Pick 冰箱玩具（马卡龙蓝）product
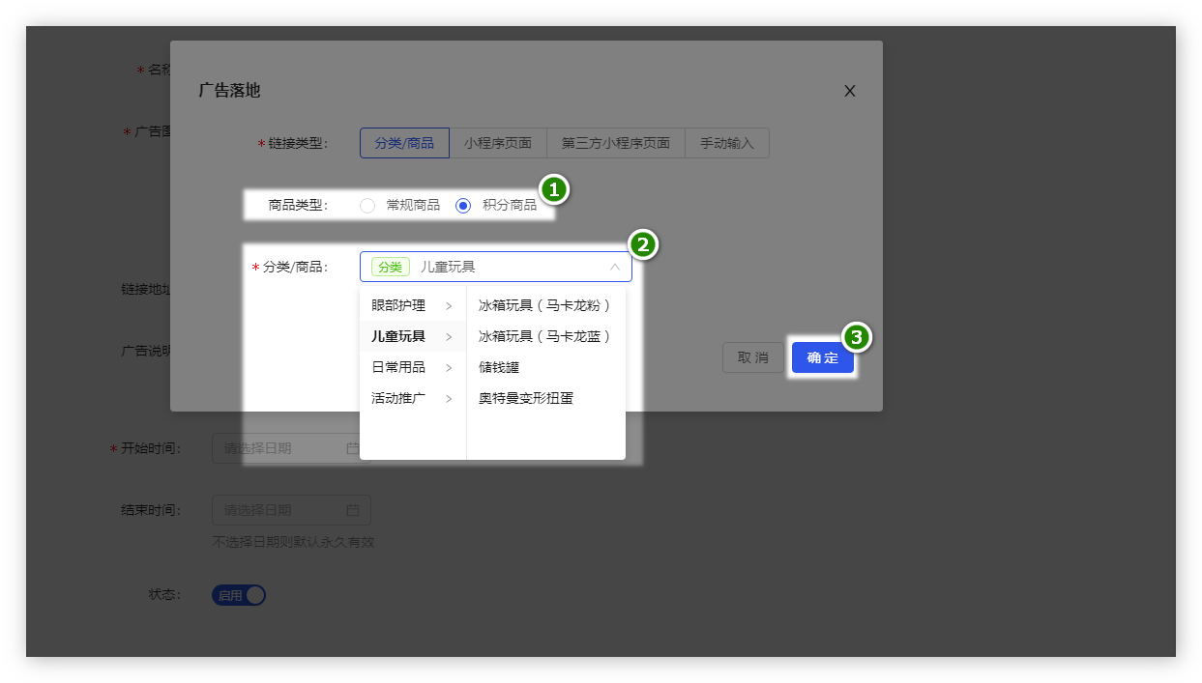 click(x=546, y=336)
